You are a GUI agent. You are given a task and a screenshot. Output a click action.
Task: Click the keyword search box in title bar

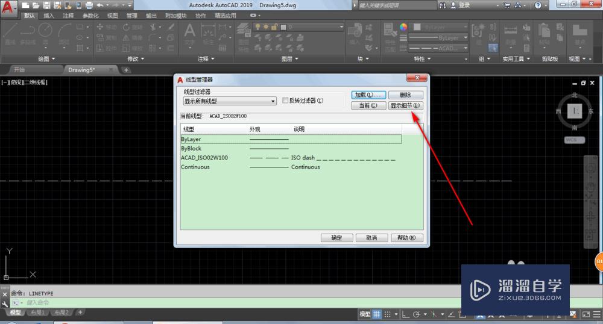click(x=397, y=5)
